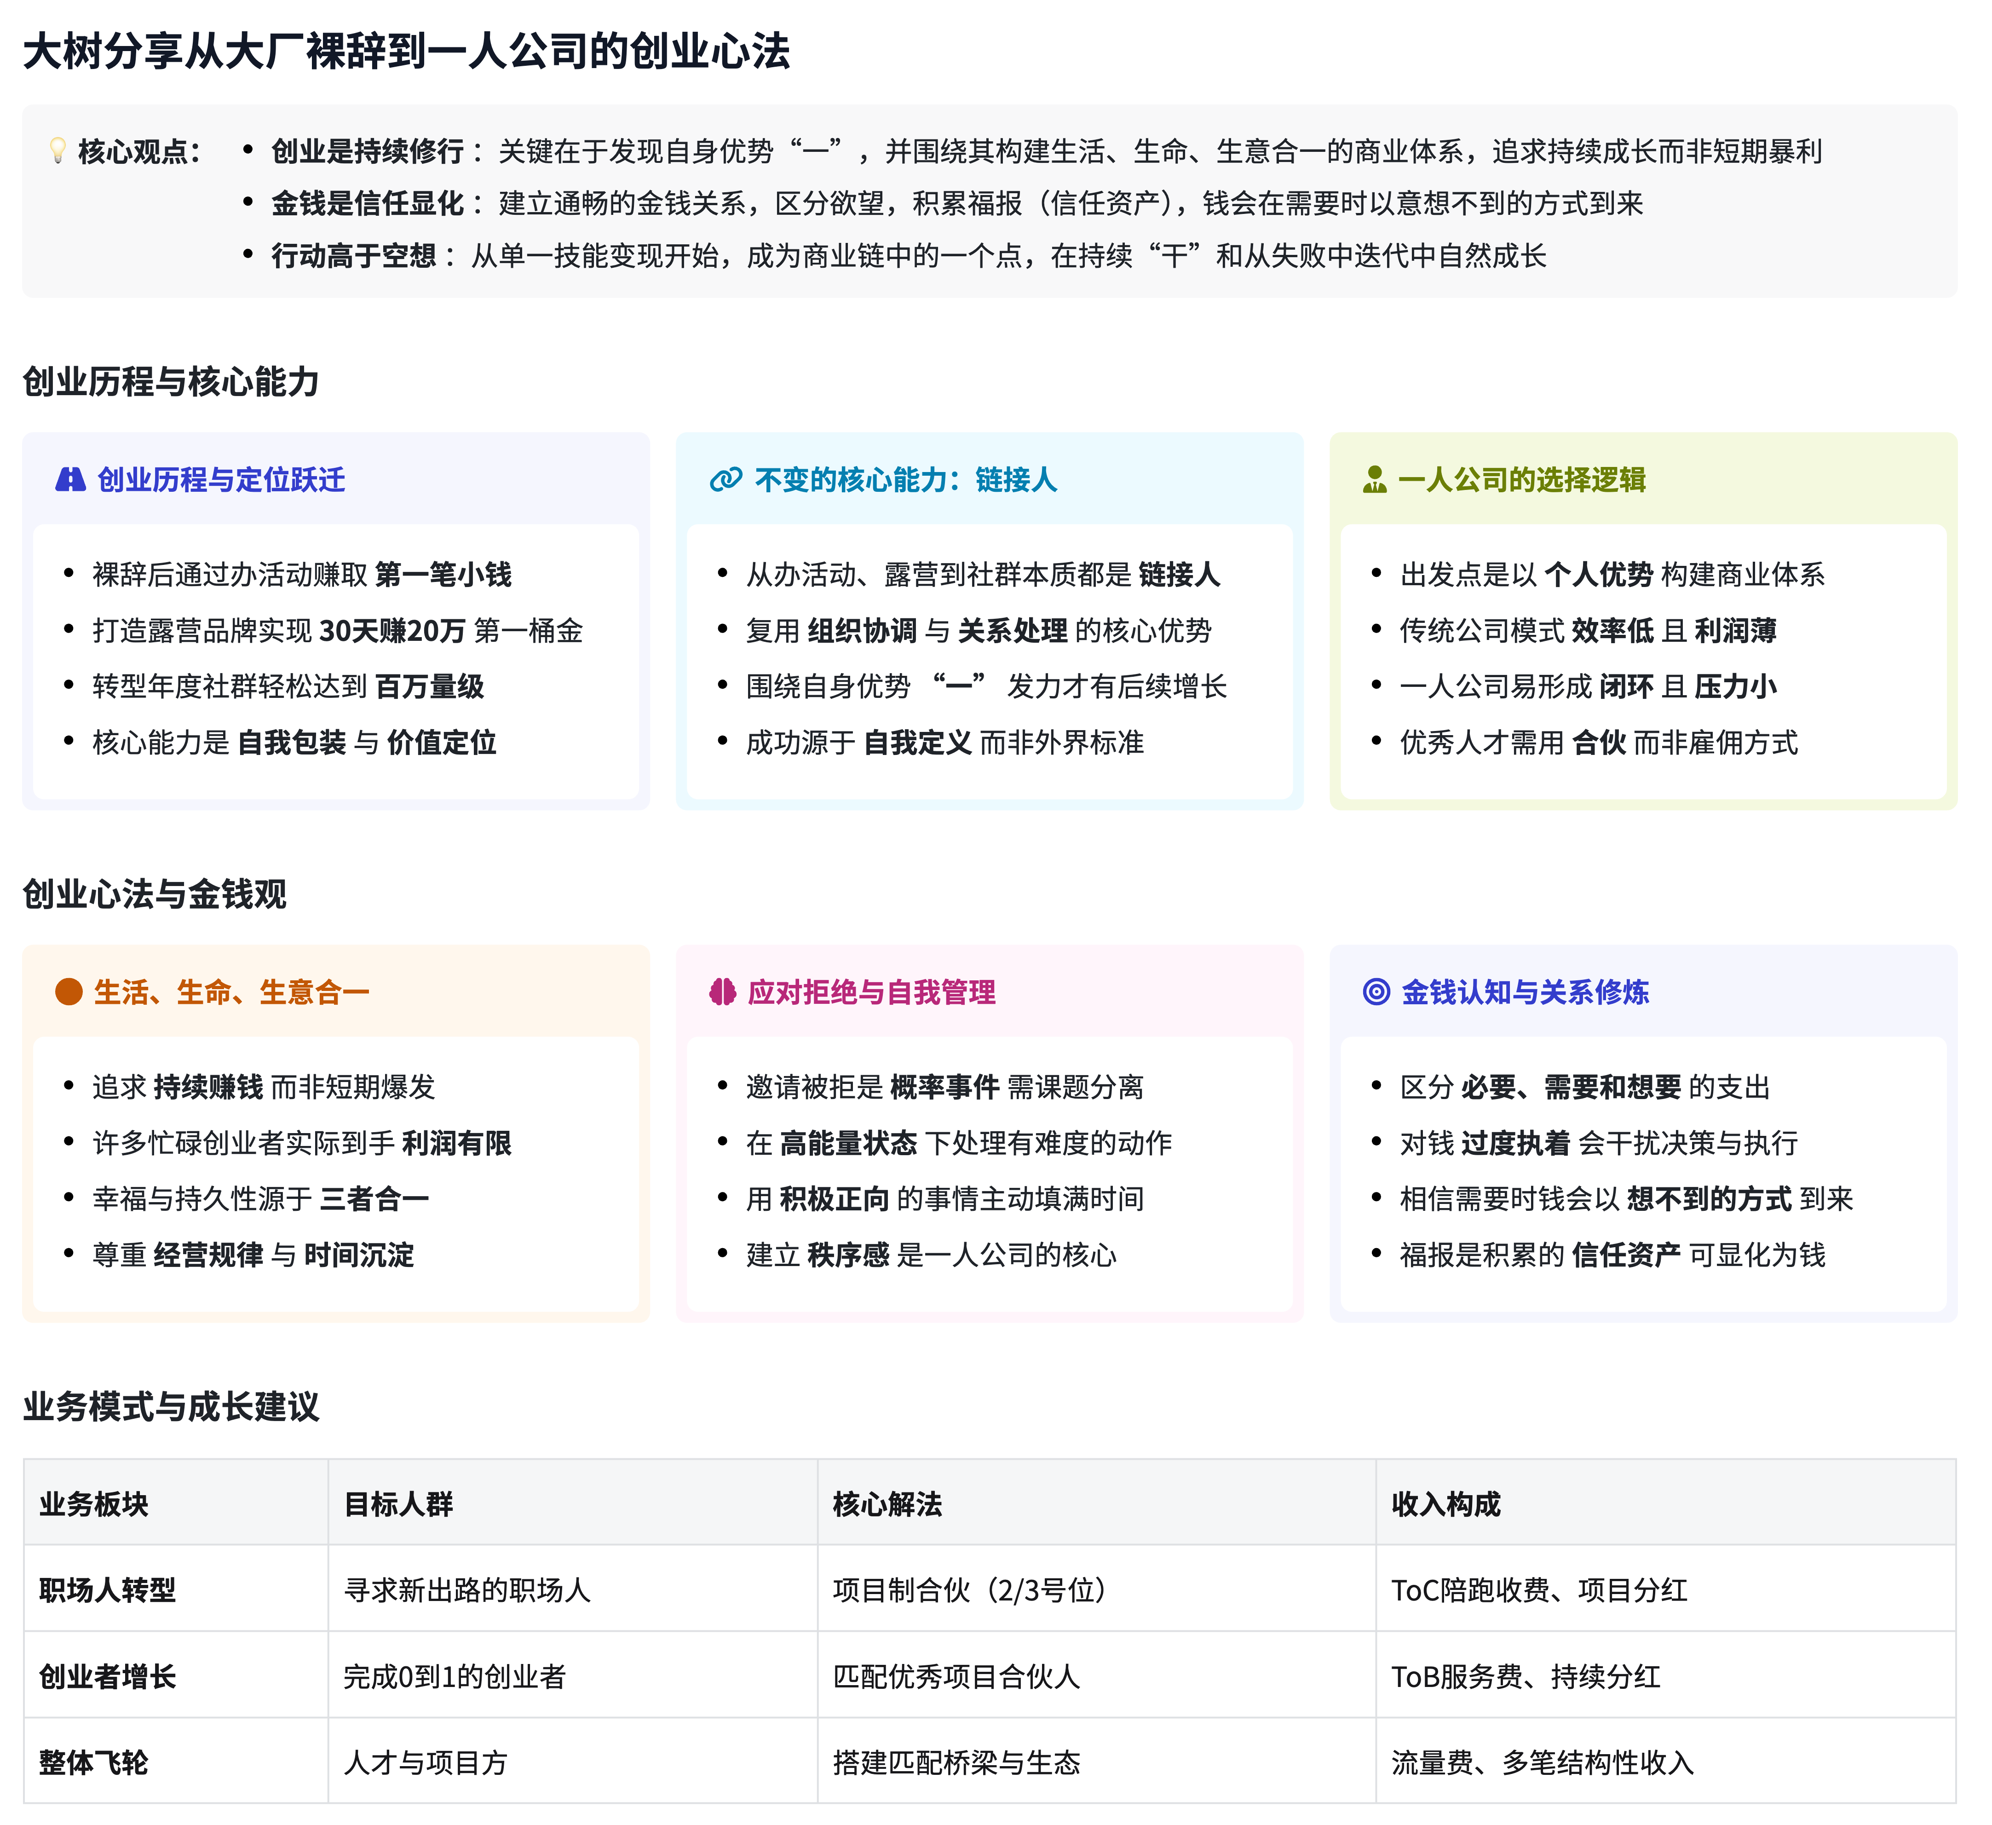This screenshot has width=1992, height=1825.
Task: Click the person icon beside 一人公司的选择逻辑
Action: tap(1375, 480)
